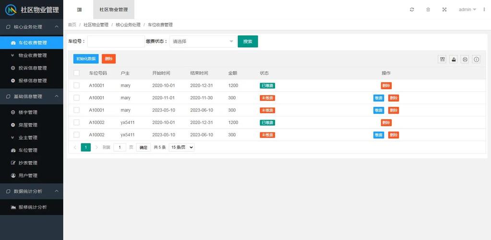Click the 社区物业管理 logo icon
491x240 pixels.
(x=11, y=10)
